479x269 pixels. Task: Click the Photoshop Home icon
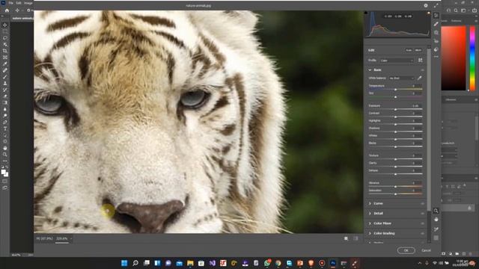[7, 10]
